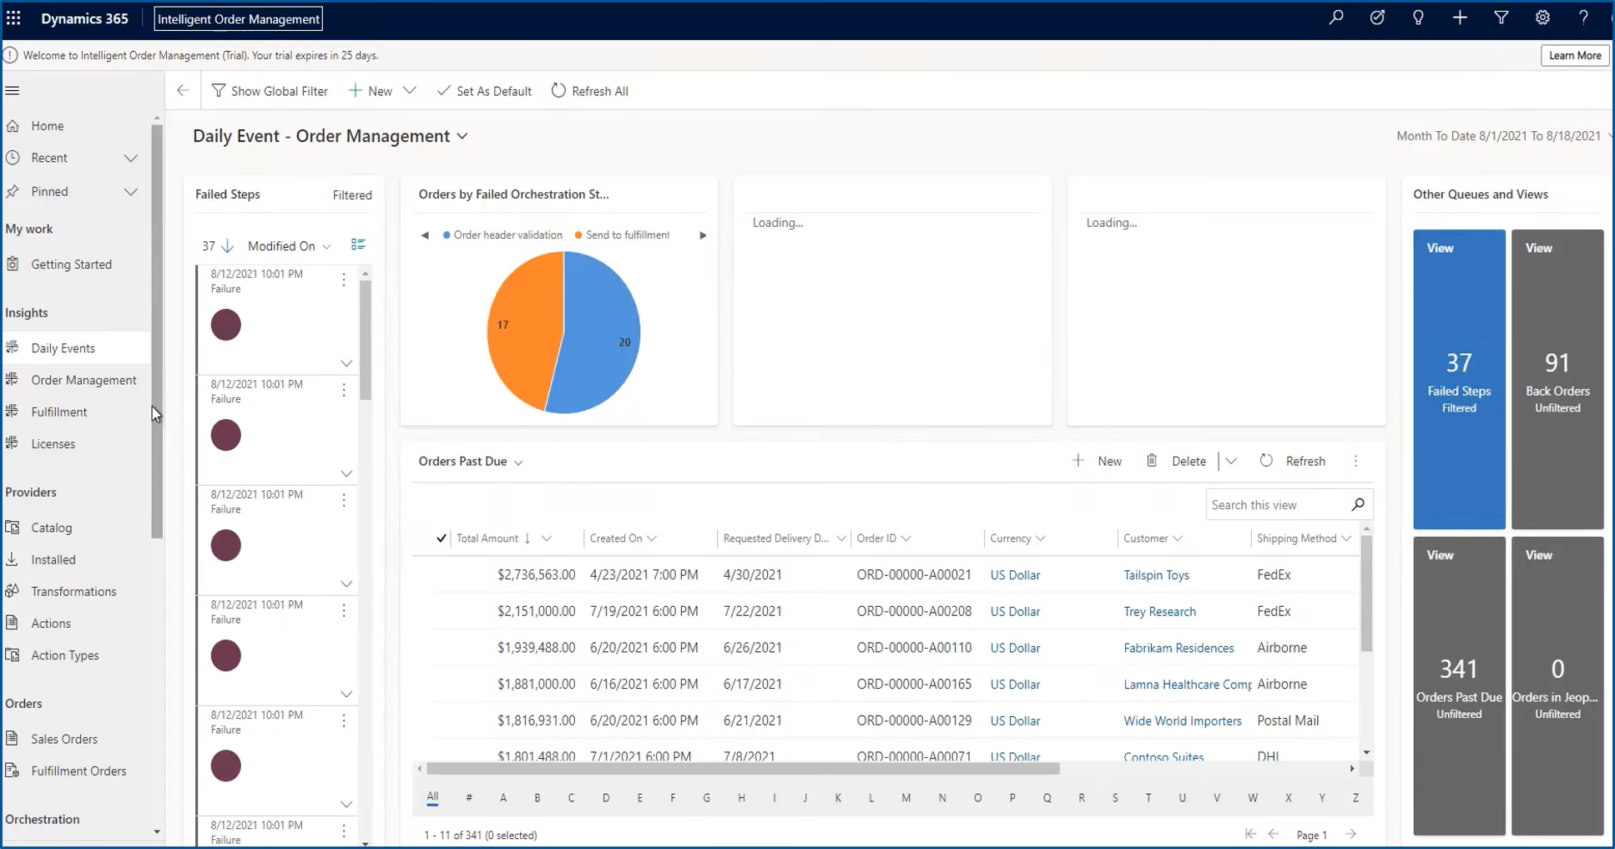
Task: Select Fulfillment under Insights
Action: [59, 412]
